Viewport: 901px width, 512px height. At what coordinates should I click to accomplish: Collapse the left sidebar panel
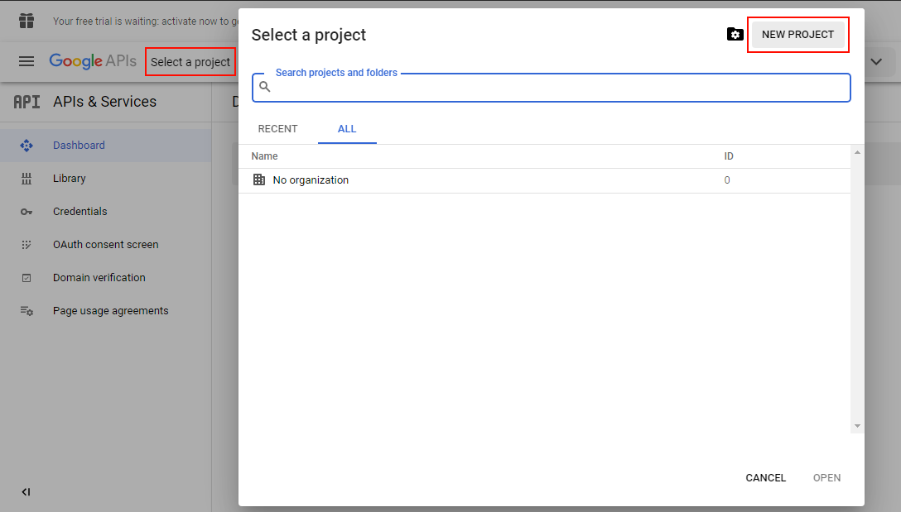coord(26,492)
